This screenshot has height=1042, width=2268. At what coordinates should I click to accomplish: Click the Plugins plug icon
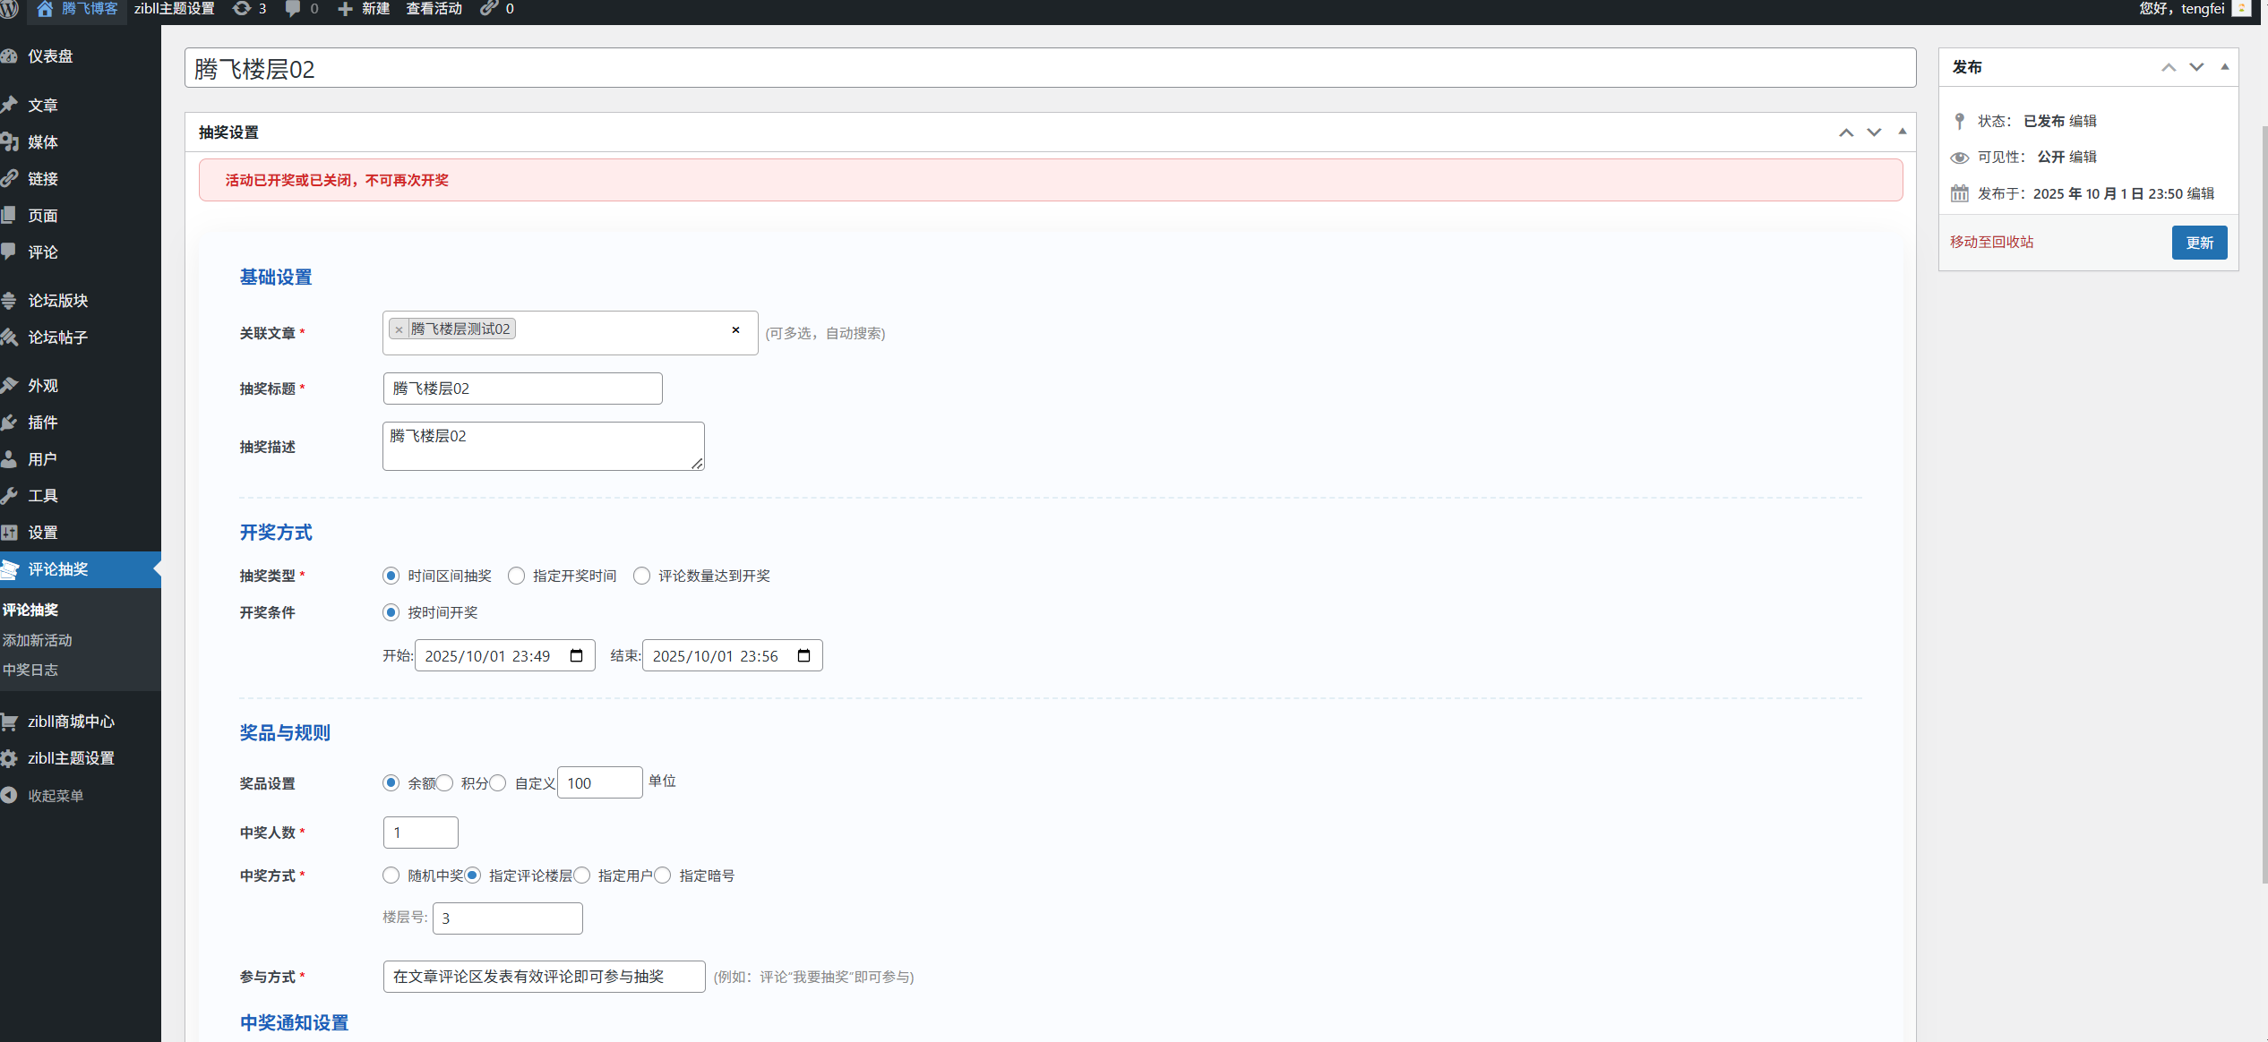coord(9,422)
